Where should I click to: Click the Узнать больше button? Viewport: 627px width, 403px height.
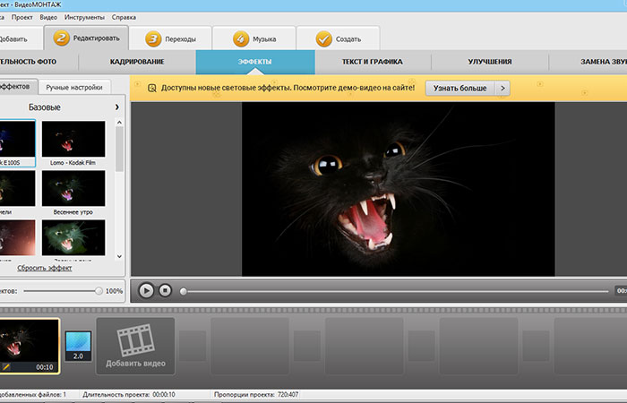click(x=460, y=88)
